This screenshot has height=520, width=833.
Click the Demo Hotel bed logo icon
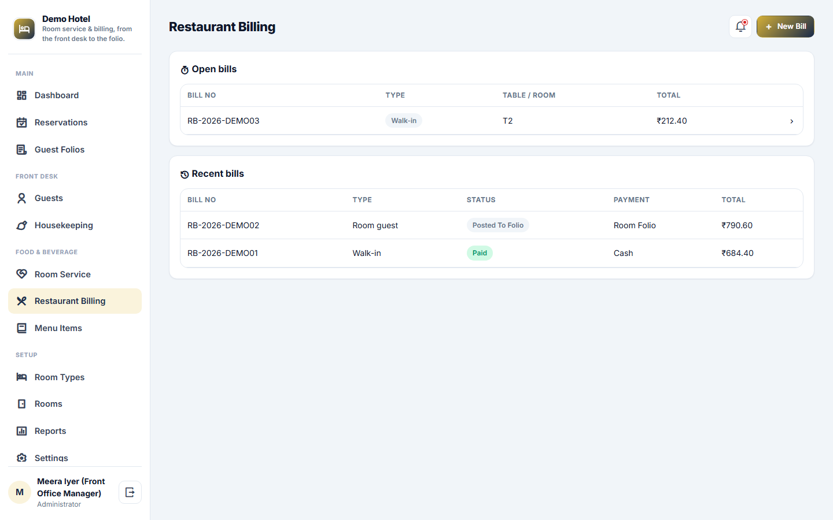24,29
